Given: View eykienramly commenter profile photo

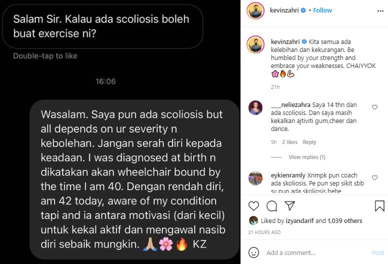Looking at the screenshot, I should click(255, 178).
